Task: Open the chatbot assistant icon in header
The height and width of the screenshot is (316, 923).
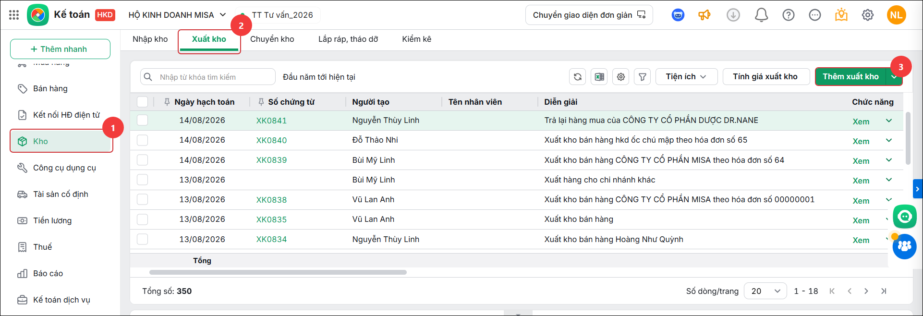Action: (678, 15)
